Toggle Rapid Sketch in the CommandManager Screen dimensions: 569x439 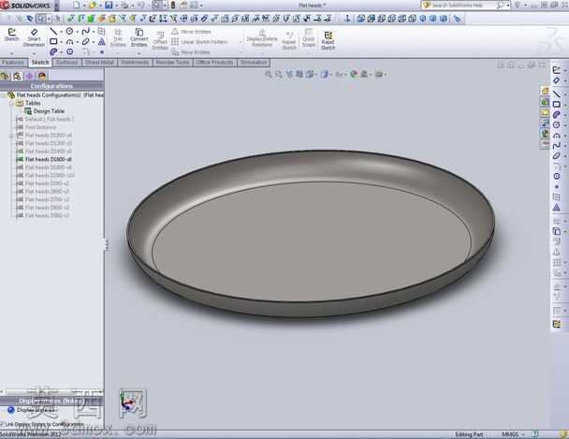tap(328, 40)
